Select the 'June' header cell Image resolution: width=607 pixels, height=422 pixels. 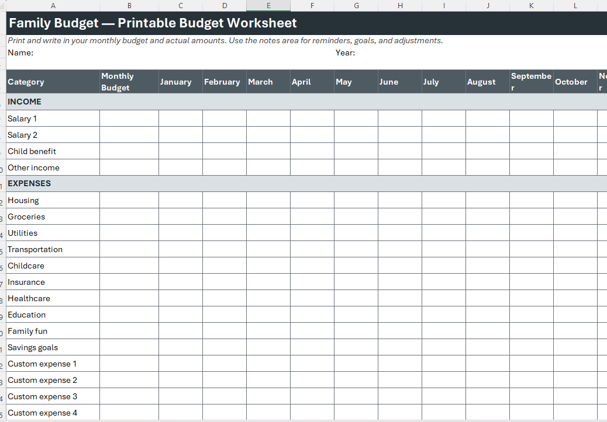pyautogui.click(x=400, y=82)
